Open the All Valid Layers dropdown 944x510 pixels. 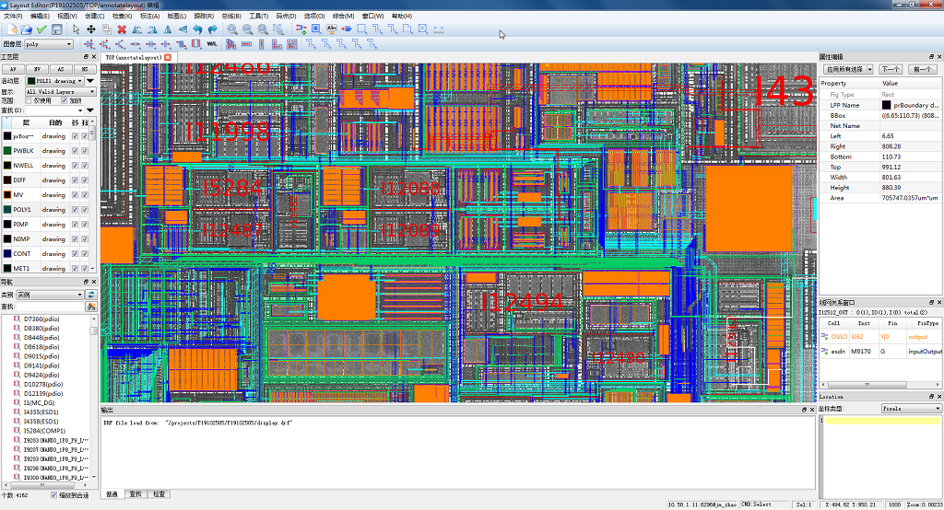[x=60, y=91]
